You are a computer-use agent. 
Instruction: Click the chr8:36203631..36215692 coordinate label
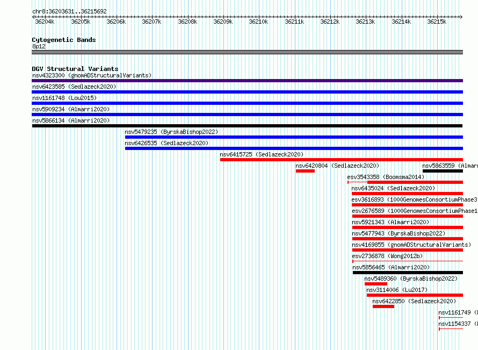[69, 11]
